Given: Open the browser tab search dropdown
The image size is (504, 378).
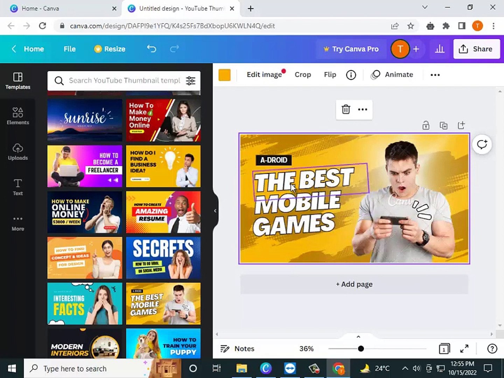Looking at the screenshot, I should (425, 7).
